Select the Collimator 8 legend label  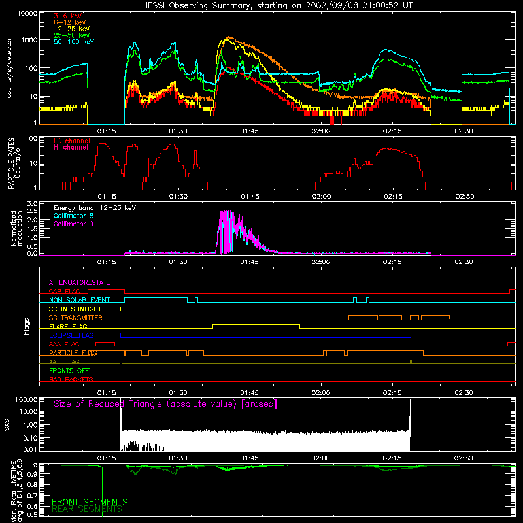point(73,216)
